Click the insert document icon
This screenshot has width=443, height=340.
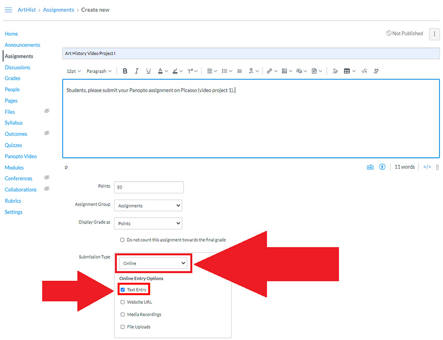314,71
